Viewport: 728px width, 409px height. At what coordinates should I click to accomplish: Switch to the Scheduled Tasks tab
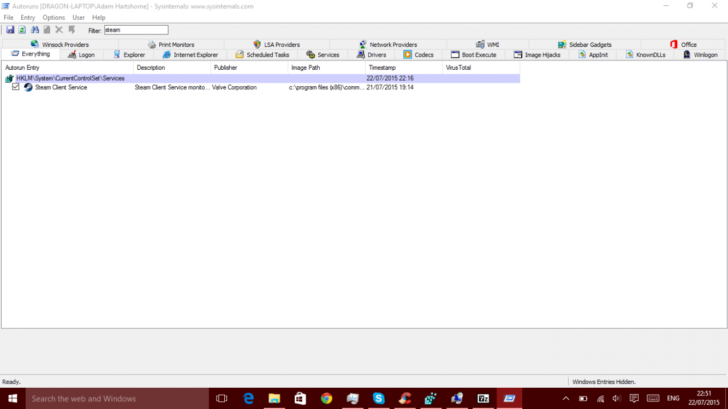click(x=262, y=55)
